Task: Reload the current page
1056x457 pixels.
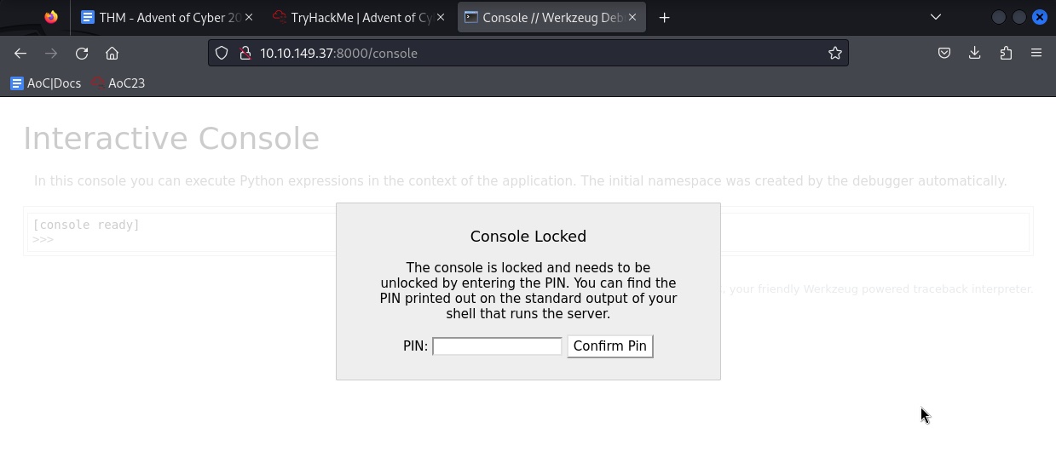Action: (x=82, y=53)
